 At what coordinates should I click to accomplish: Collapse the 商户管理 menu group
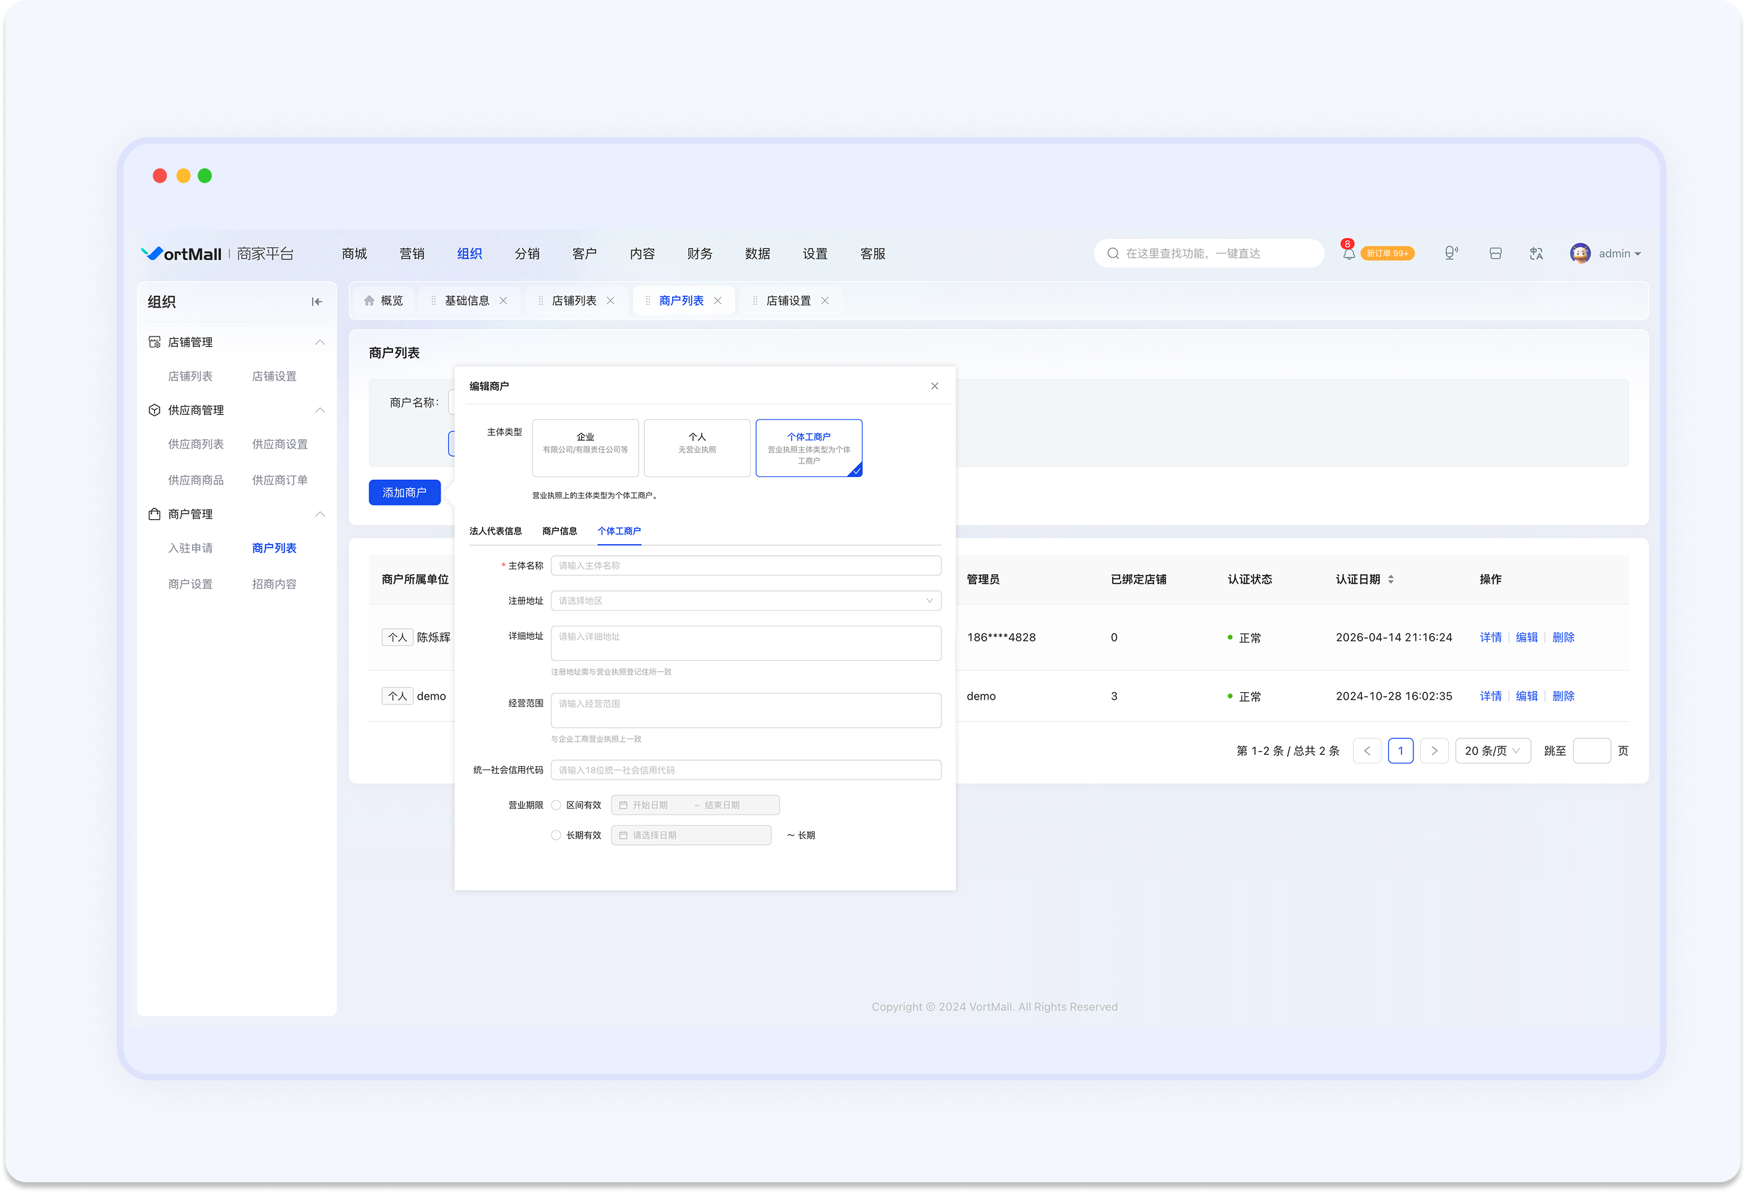pos(320,514)
